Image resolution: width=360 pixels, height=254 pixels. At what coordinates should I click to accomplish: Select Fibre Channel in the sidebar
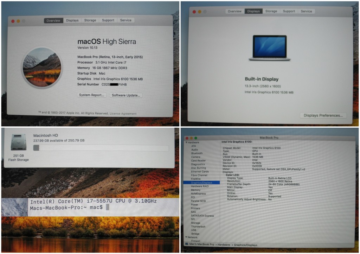(199, 176)
